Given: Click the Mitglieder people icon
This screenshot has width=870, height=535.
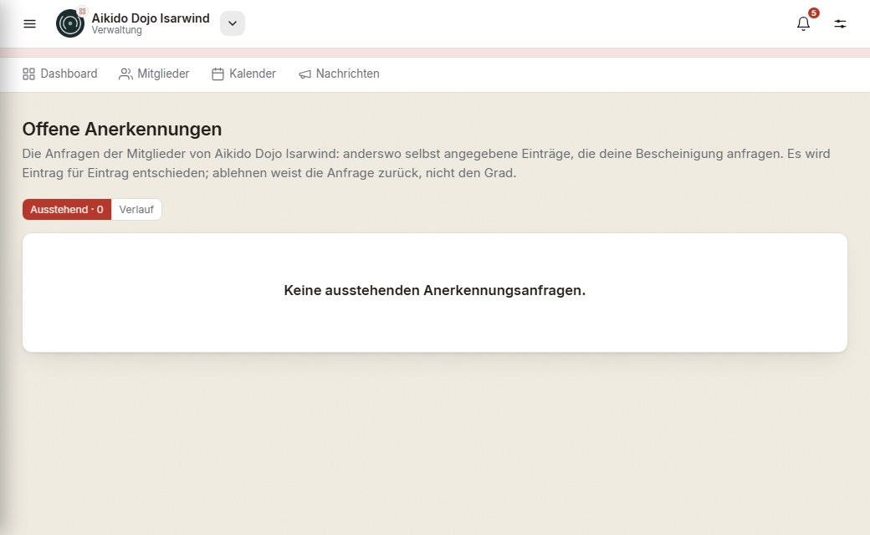Looking at the screenshot, I should click(x=126, y=74).
